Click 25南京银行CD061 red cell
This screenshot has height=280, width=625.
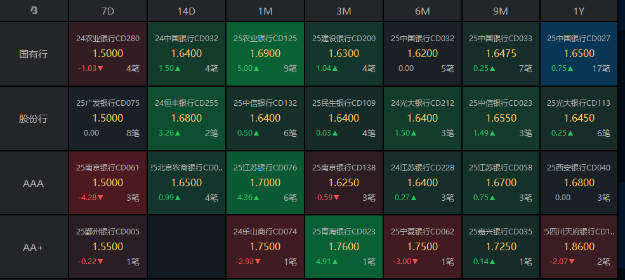click(x=107, y=183)
